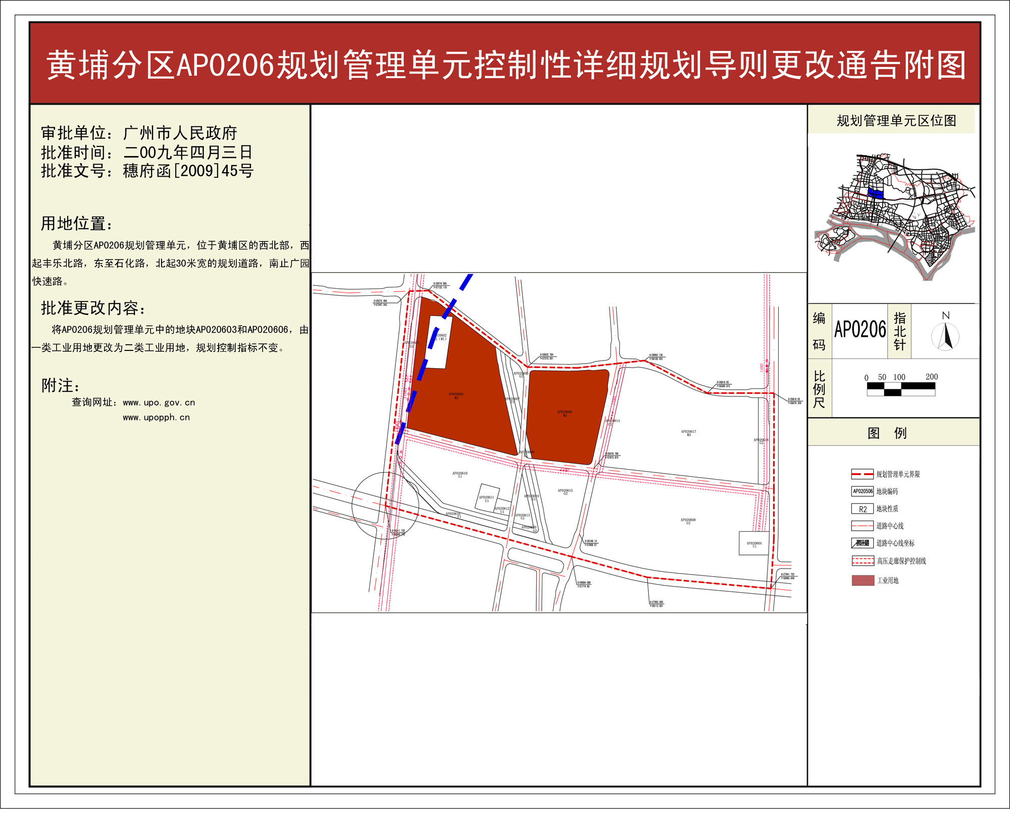Click the red dashed unit boundary legend symbol
1010x823 pixels.
coord(862,474)
